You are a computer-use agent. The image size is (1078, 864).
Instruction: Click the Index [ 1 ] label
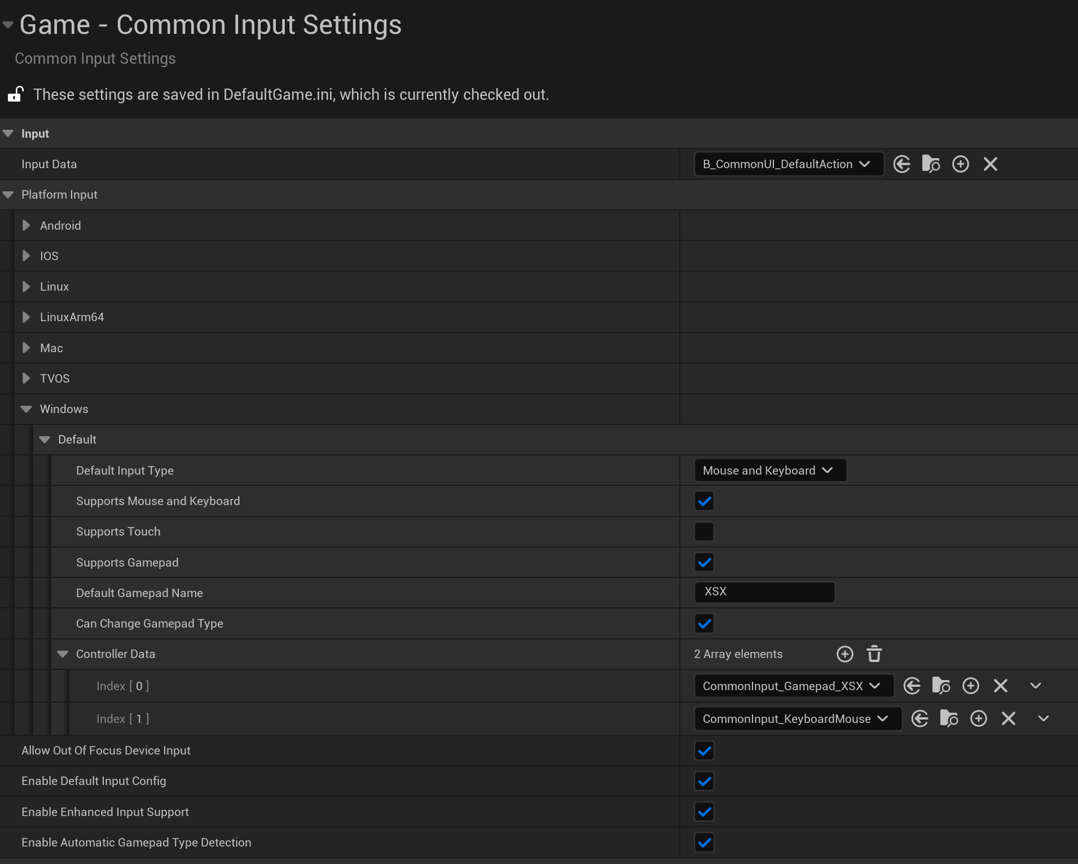(x=123, y=719)
